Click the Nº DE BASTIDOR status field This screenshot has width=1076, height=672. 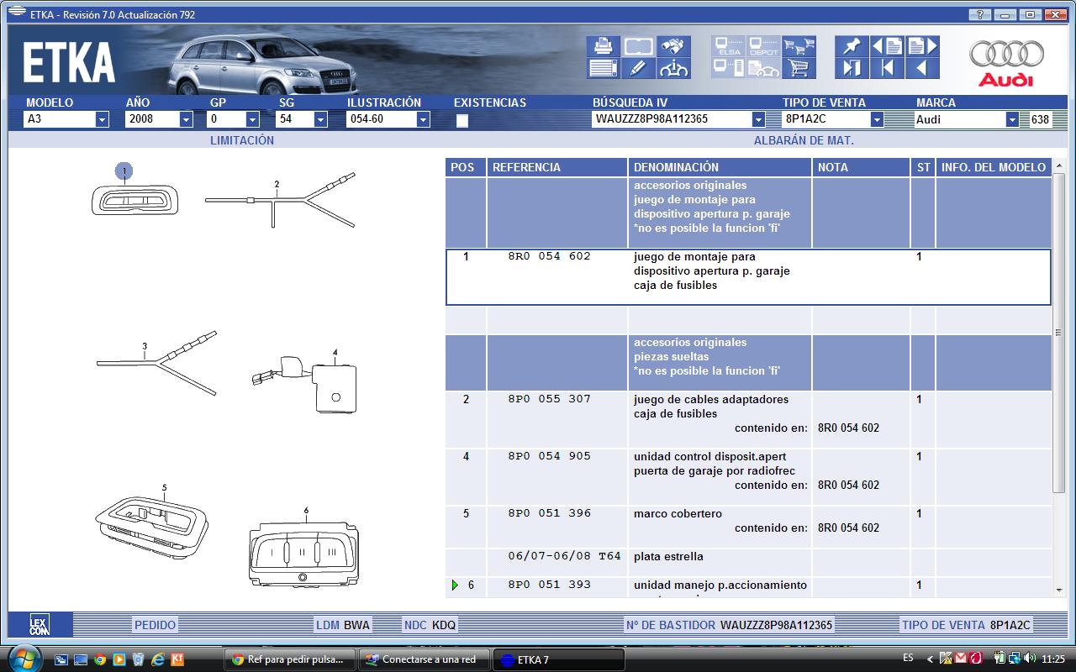pos(729,625)
